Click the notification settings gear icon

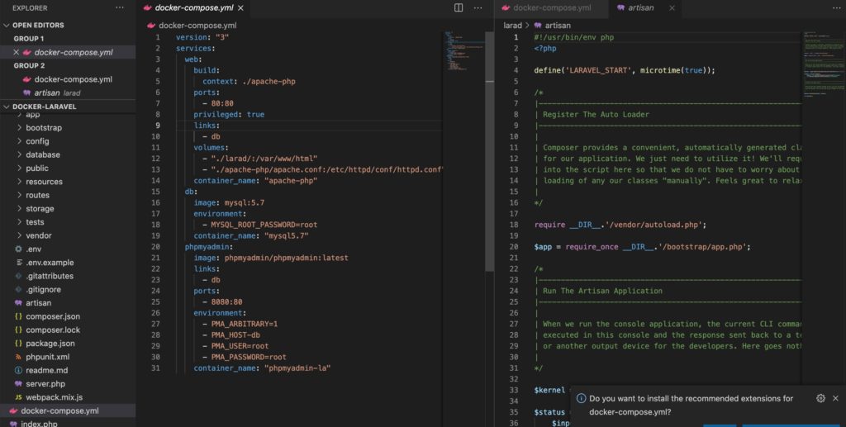click(820, 398)
